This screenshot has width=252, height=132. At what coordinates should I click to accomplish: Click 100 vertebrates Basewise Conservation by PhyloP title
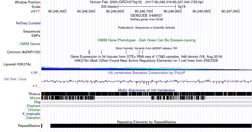(x=146, y=73)
